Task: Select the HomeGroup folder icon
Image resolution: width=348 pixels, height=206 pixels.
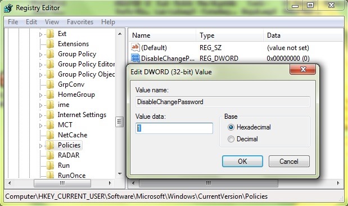Action: coord(51,95)
